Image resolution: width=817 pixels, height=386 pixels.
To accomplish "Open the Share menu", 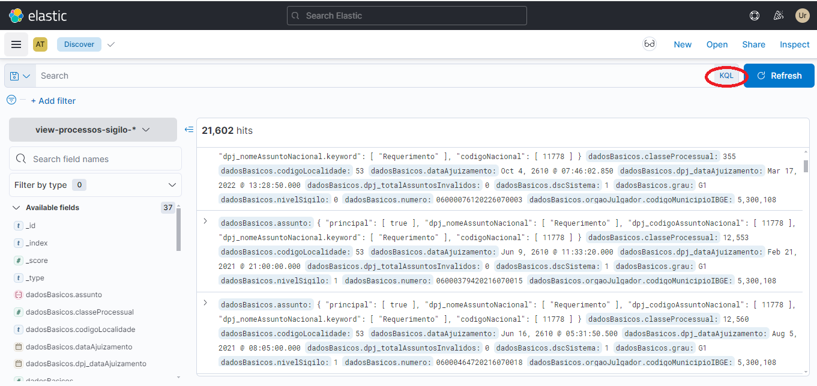I will (753, 44).
